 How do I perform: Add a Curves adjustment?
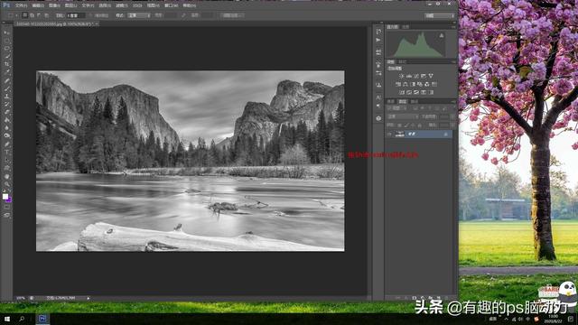[x=415, y=76]
